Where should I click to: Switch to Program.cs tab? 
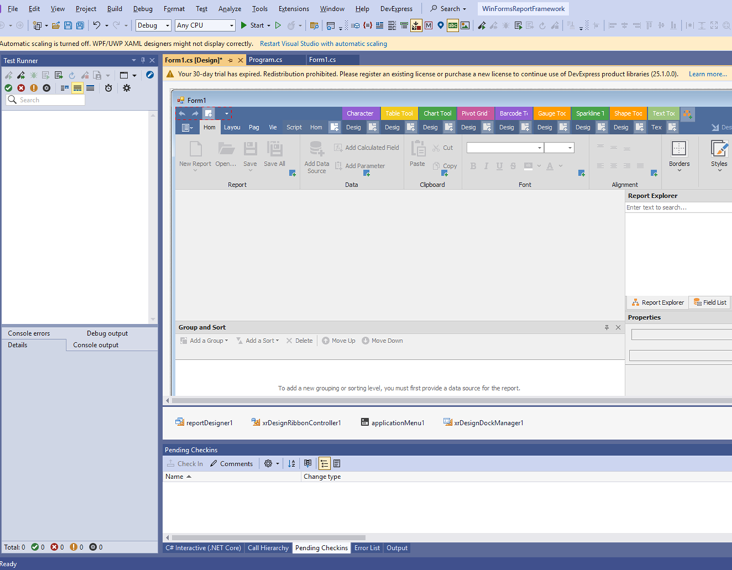(x=265, y=60)
